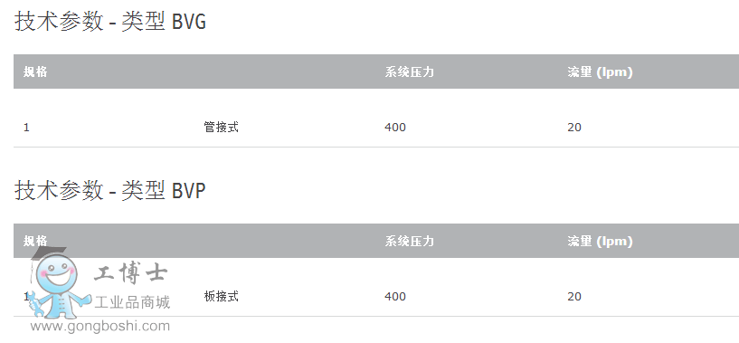Click the spec number 1 in BVG row
739x343 pixels.
(26, 128)
